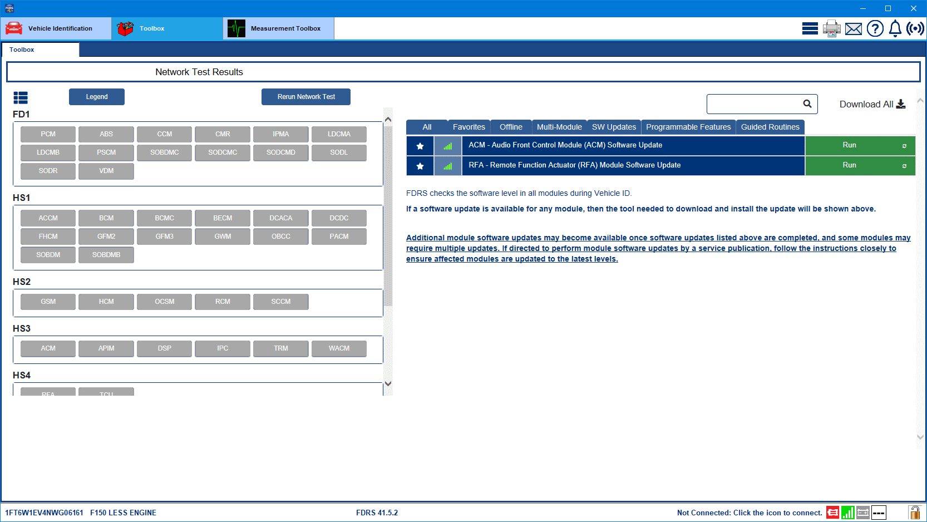Select the top Toolbox tab with red toolbox

coord(167,28)
